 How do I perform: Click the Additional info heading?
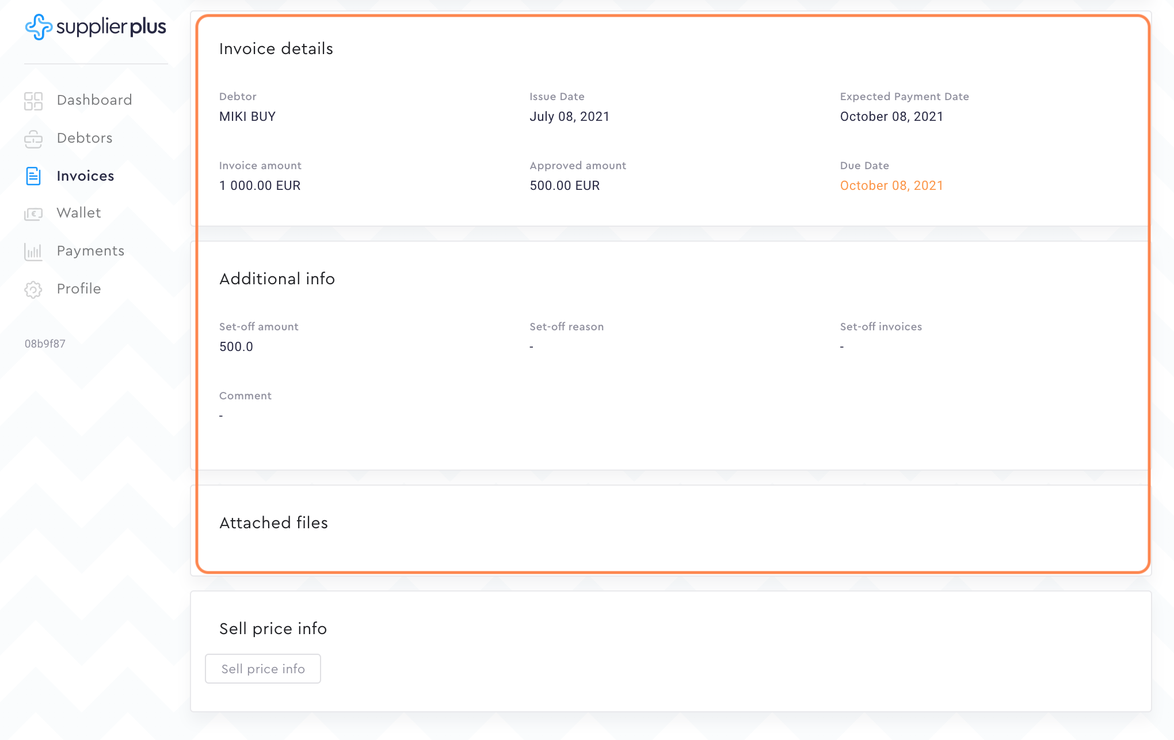[277, 279]
